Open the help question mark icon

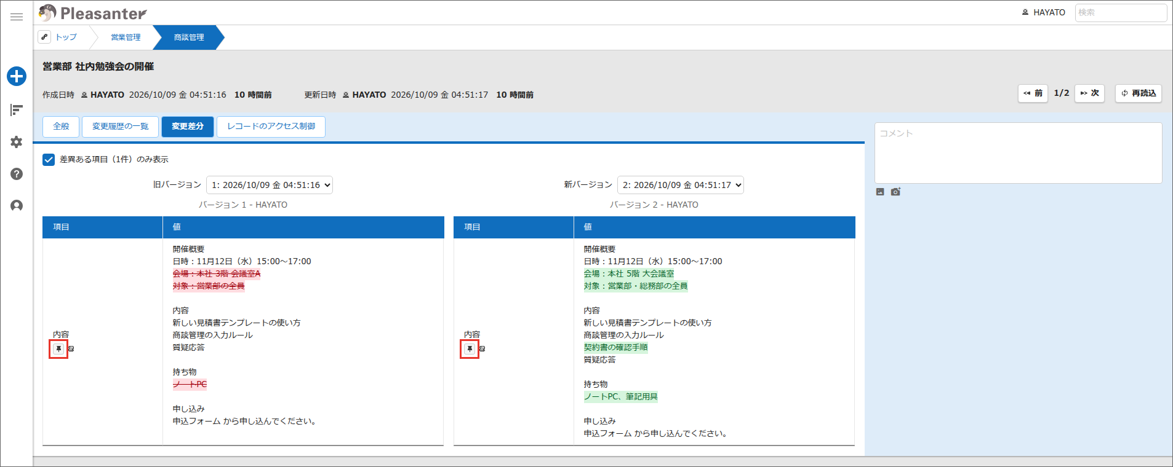click(17, 174)
